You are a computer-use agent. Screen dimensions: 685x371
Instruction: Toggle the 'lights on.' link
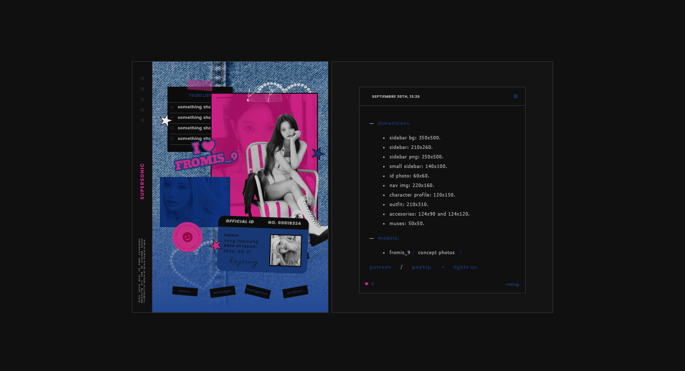tap(466, 267)
